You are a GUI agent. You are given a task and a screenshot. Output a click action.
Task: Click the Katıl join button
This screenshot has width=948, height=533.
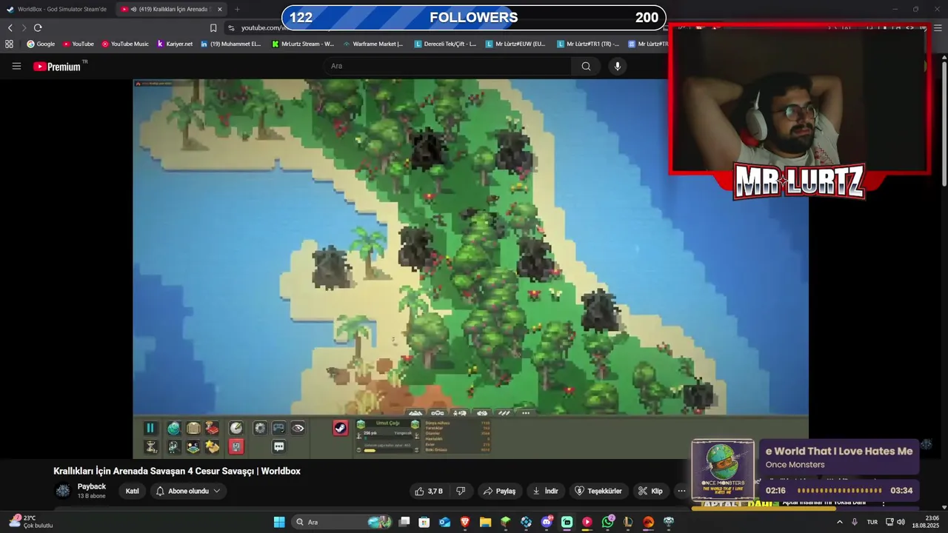(x=132, y=491)
